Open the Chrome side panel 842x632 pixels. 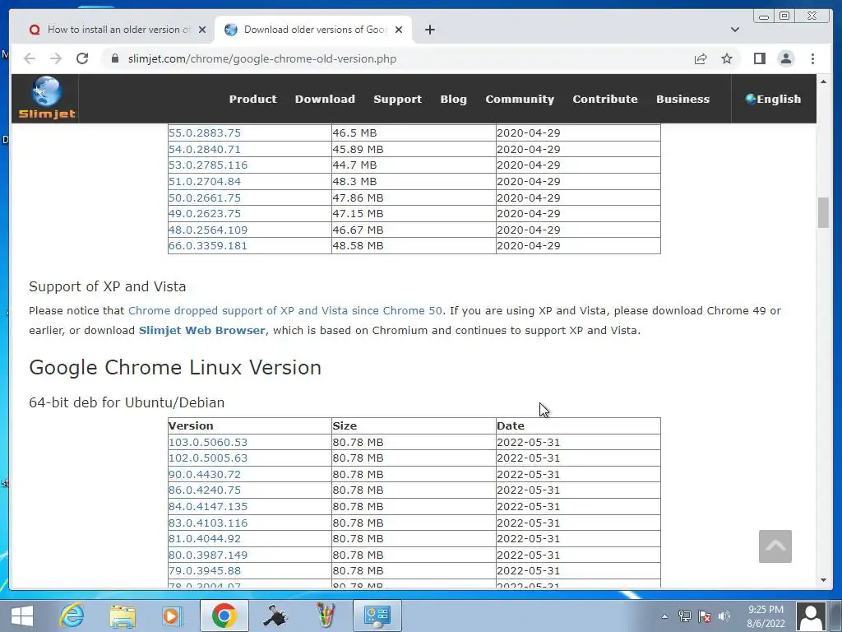tap(759, 58)
